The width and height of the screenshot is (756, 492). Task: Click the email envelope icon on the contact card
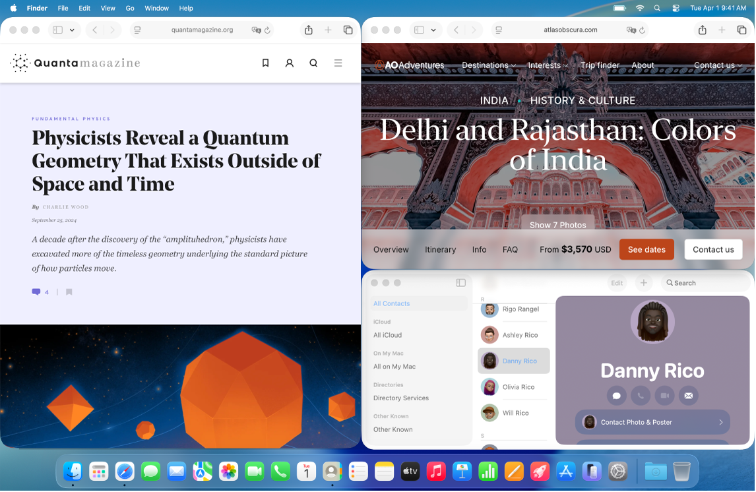(x=688, y=395)
